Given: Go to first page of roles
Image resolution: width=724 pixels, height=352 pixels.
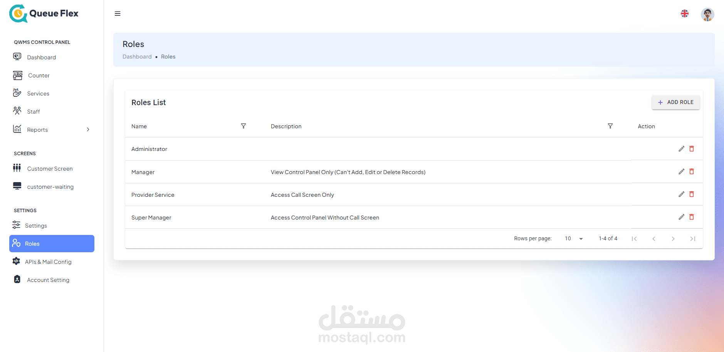Looking at the screenshot, I should point(634,239).
